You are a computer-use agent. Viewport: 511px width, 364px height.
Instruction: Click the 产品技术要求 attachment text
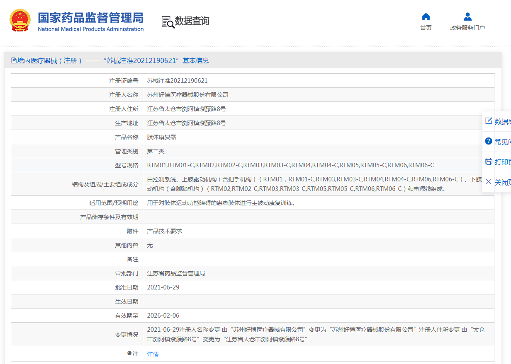pyautogui.click(x=165, y=231)
